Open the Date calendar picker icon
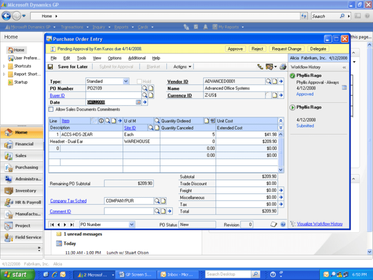 tap(138, 102)
